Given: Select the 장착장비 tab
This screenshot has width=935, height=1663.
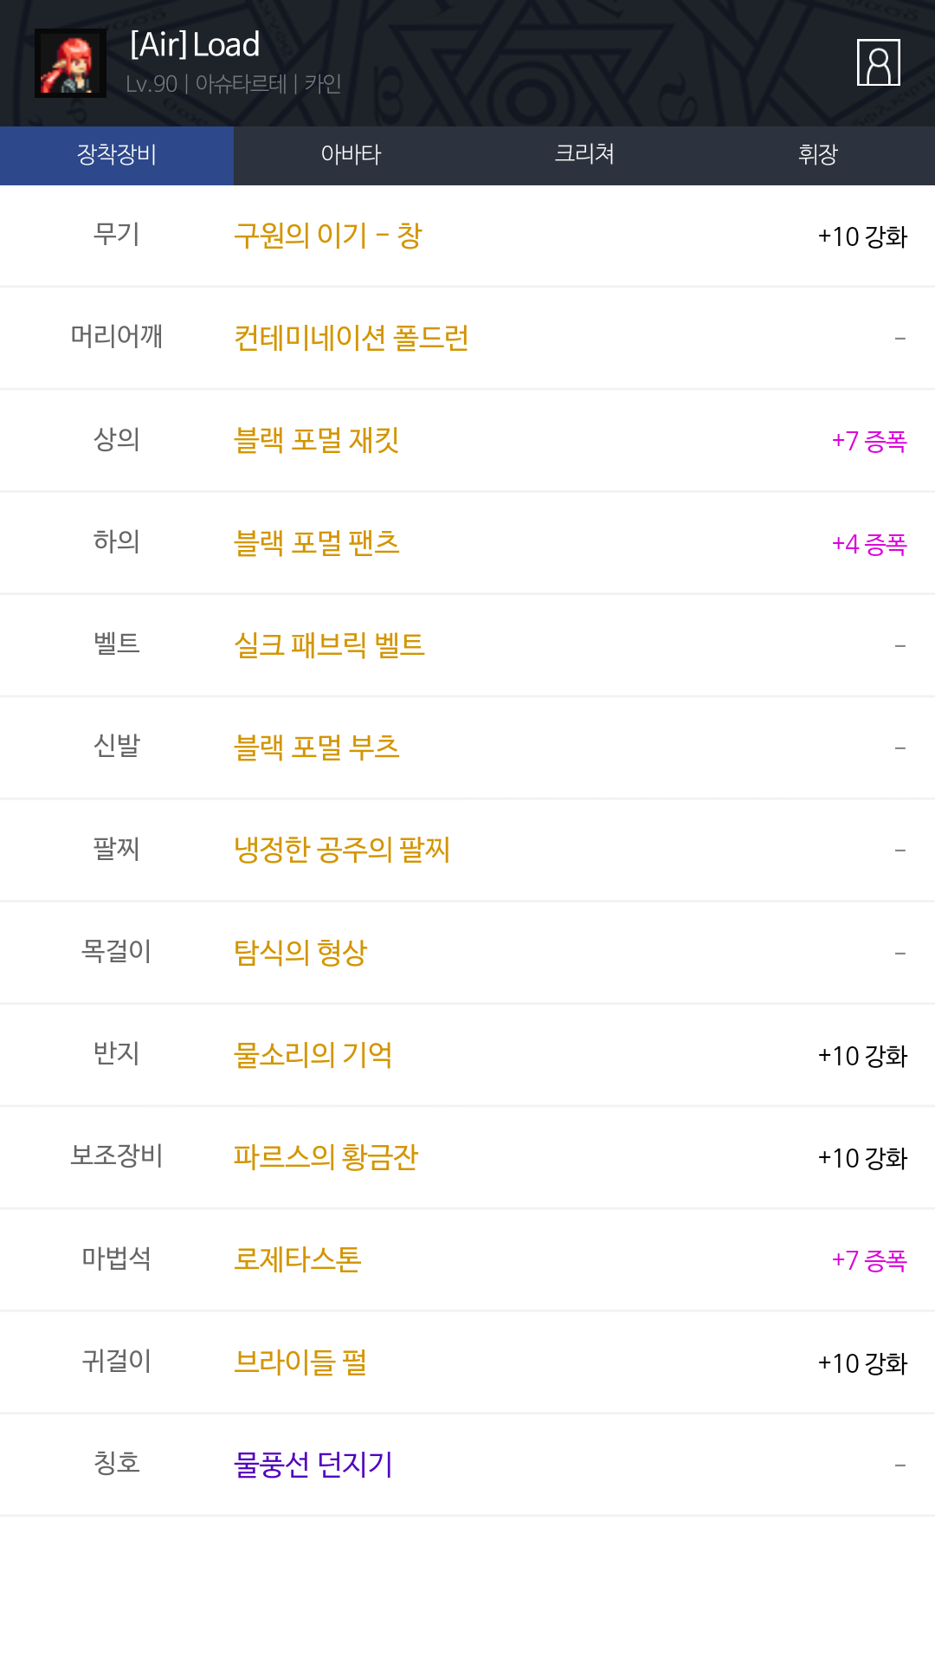Looking at the screenshot, I should pos(117,155).
